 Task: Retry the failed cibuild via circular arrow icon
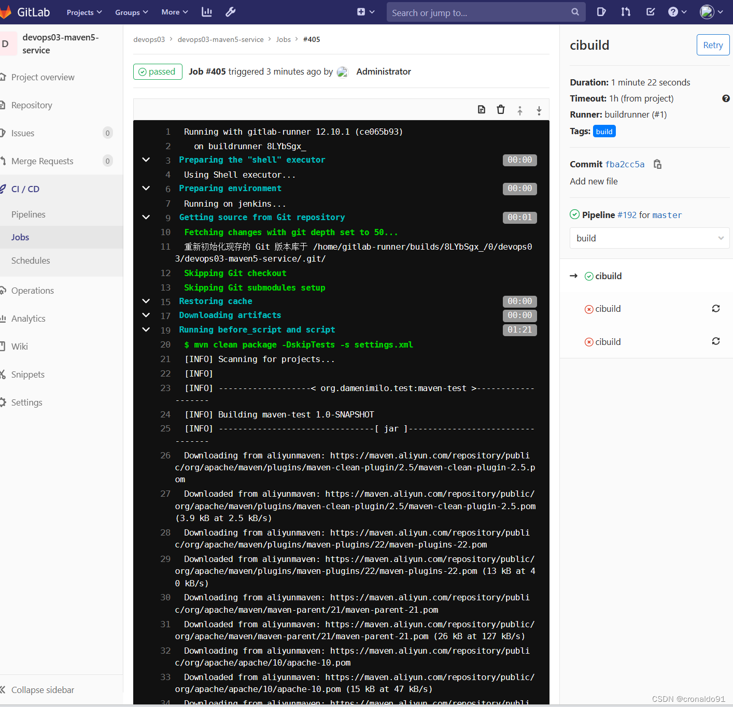click(x=716, y=308)
